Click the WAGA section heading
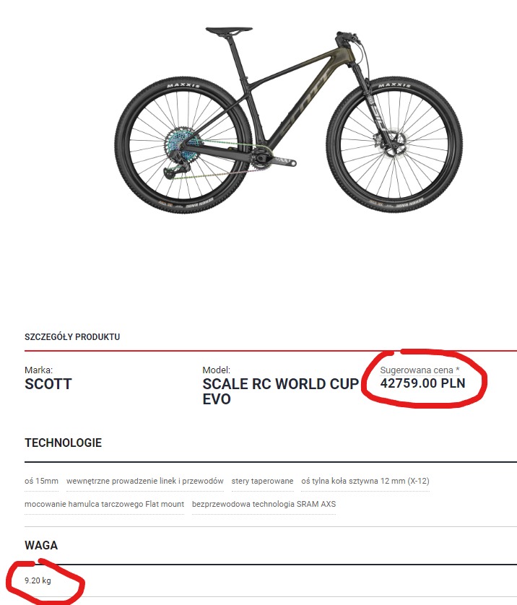This screenshot has width=517, height=605. 41,545
